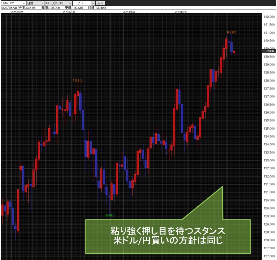Click the 140.932 high price label

click(231, 32)
